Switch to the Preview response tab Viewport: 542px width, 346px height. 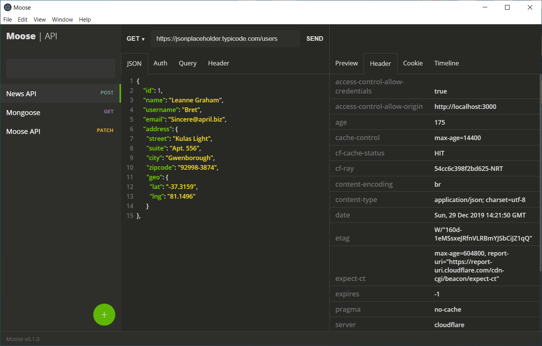(346, 63)
